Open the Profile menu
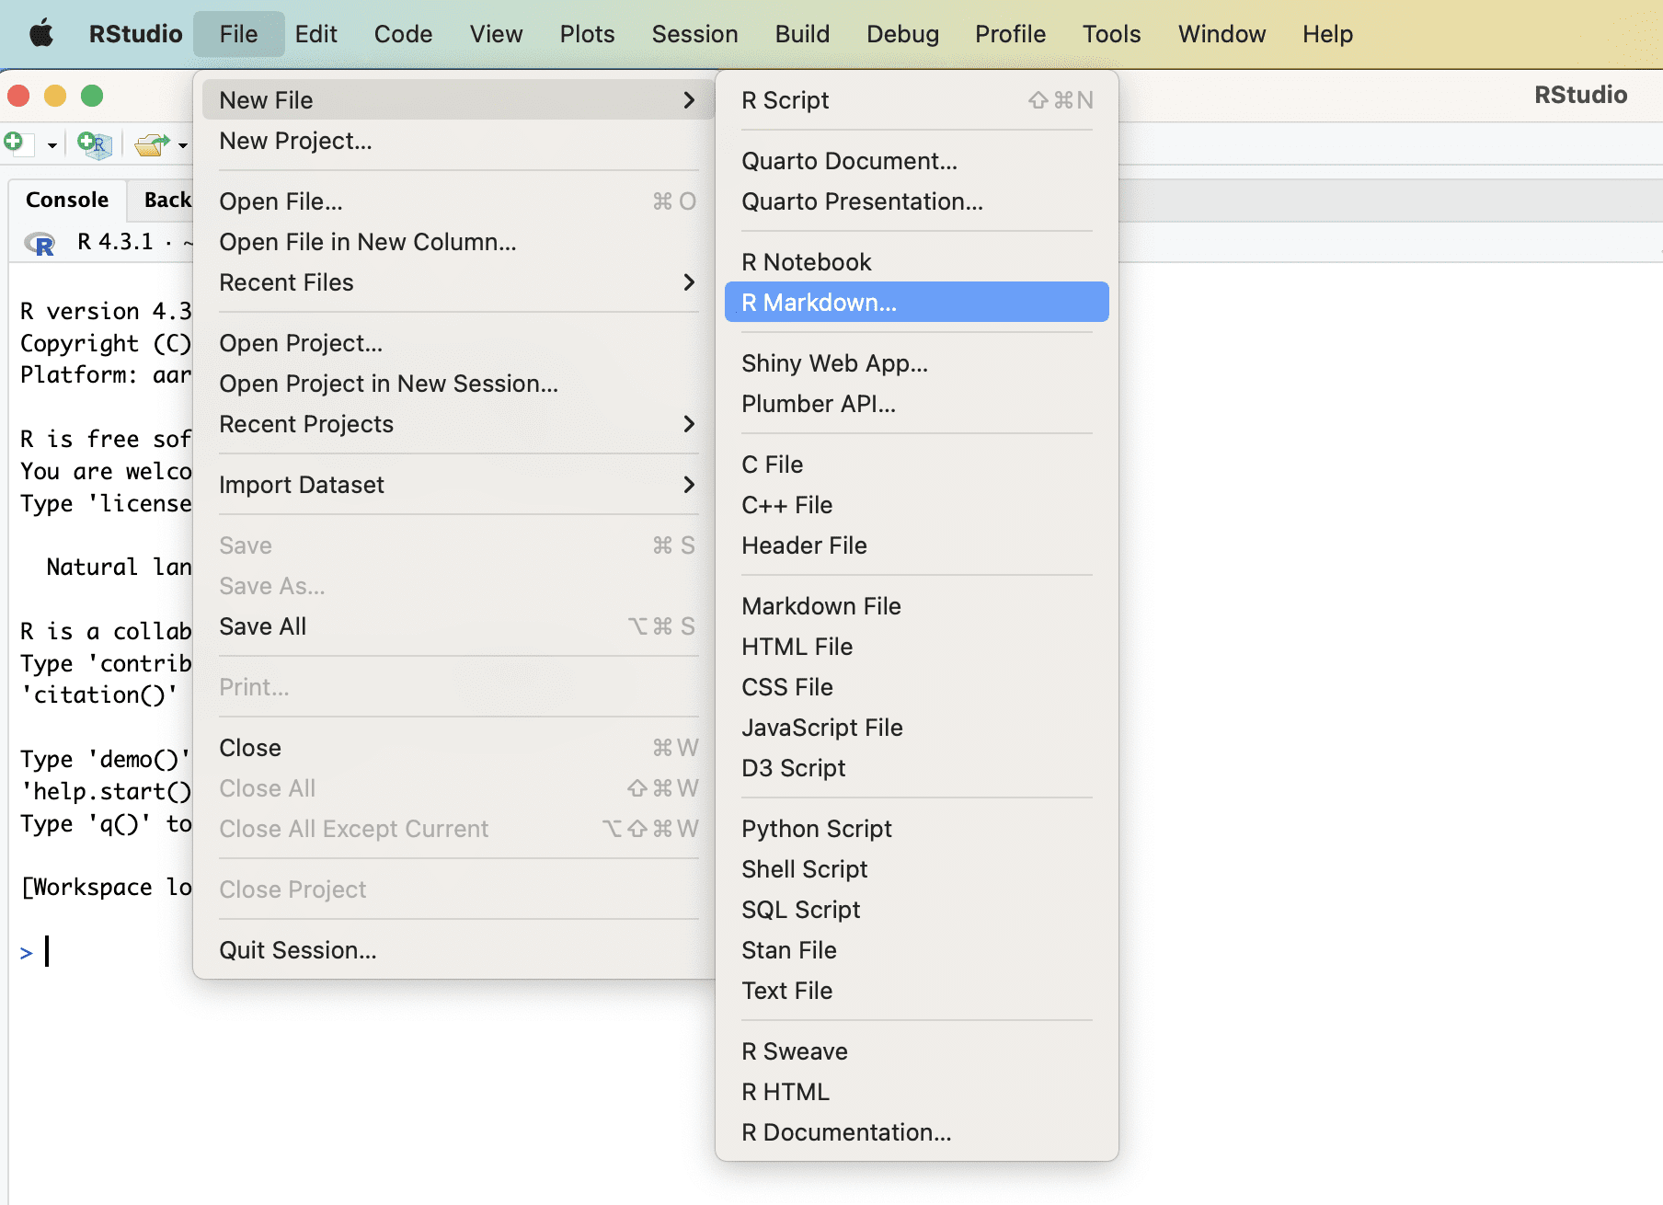Screen dimensions: 1663x1205 click(x=1010, y=34)
